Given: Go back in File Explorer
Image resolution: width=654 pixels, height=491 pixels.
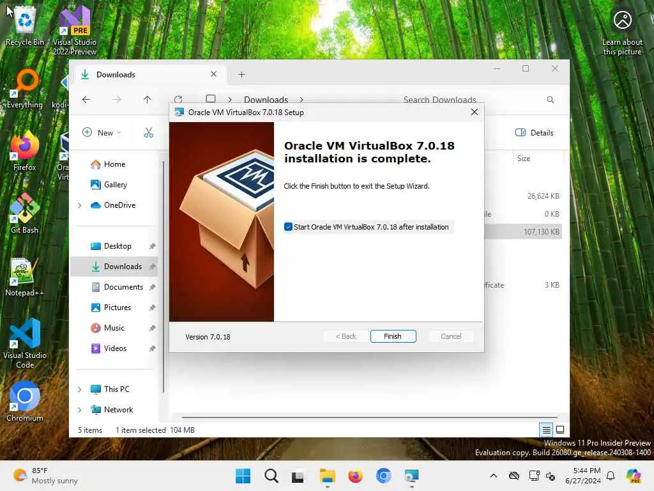Looking at the screenshot, I should [x=86, y=99].
